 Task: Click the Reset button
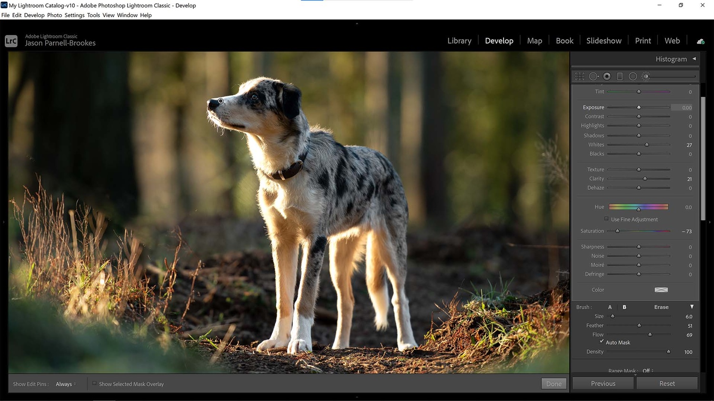click(667, 383)
